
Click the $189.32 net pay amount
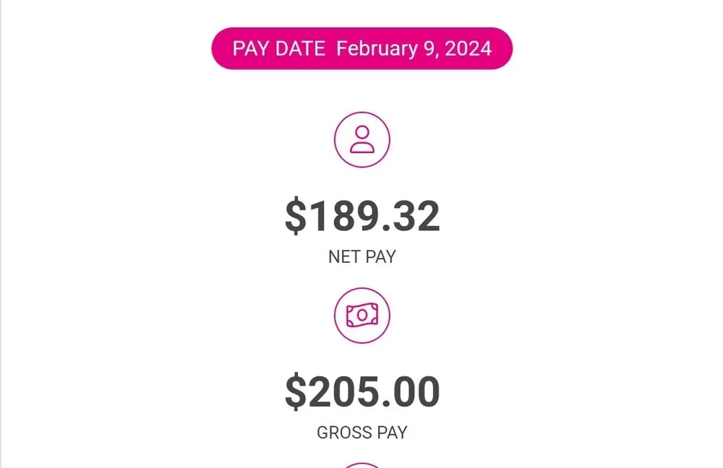coord(361,216)
